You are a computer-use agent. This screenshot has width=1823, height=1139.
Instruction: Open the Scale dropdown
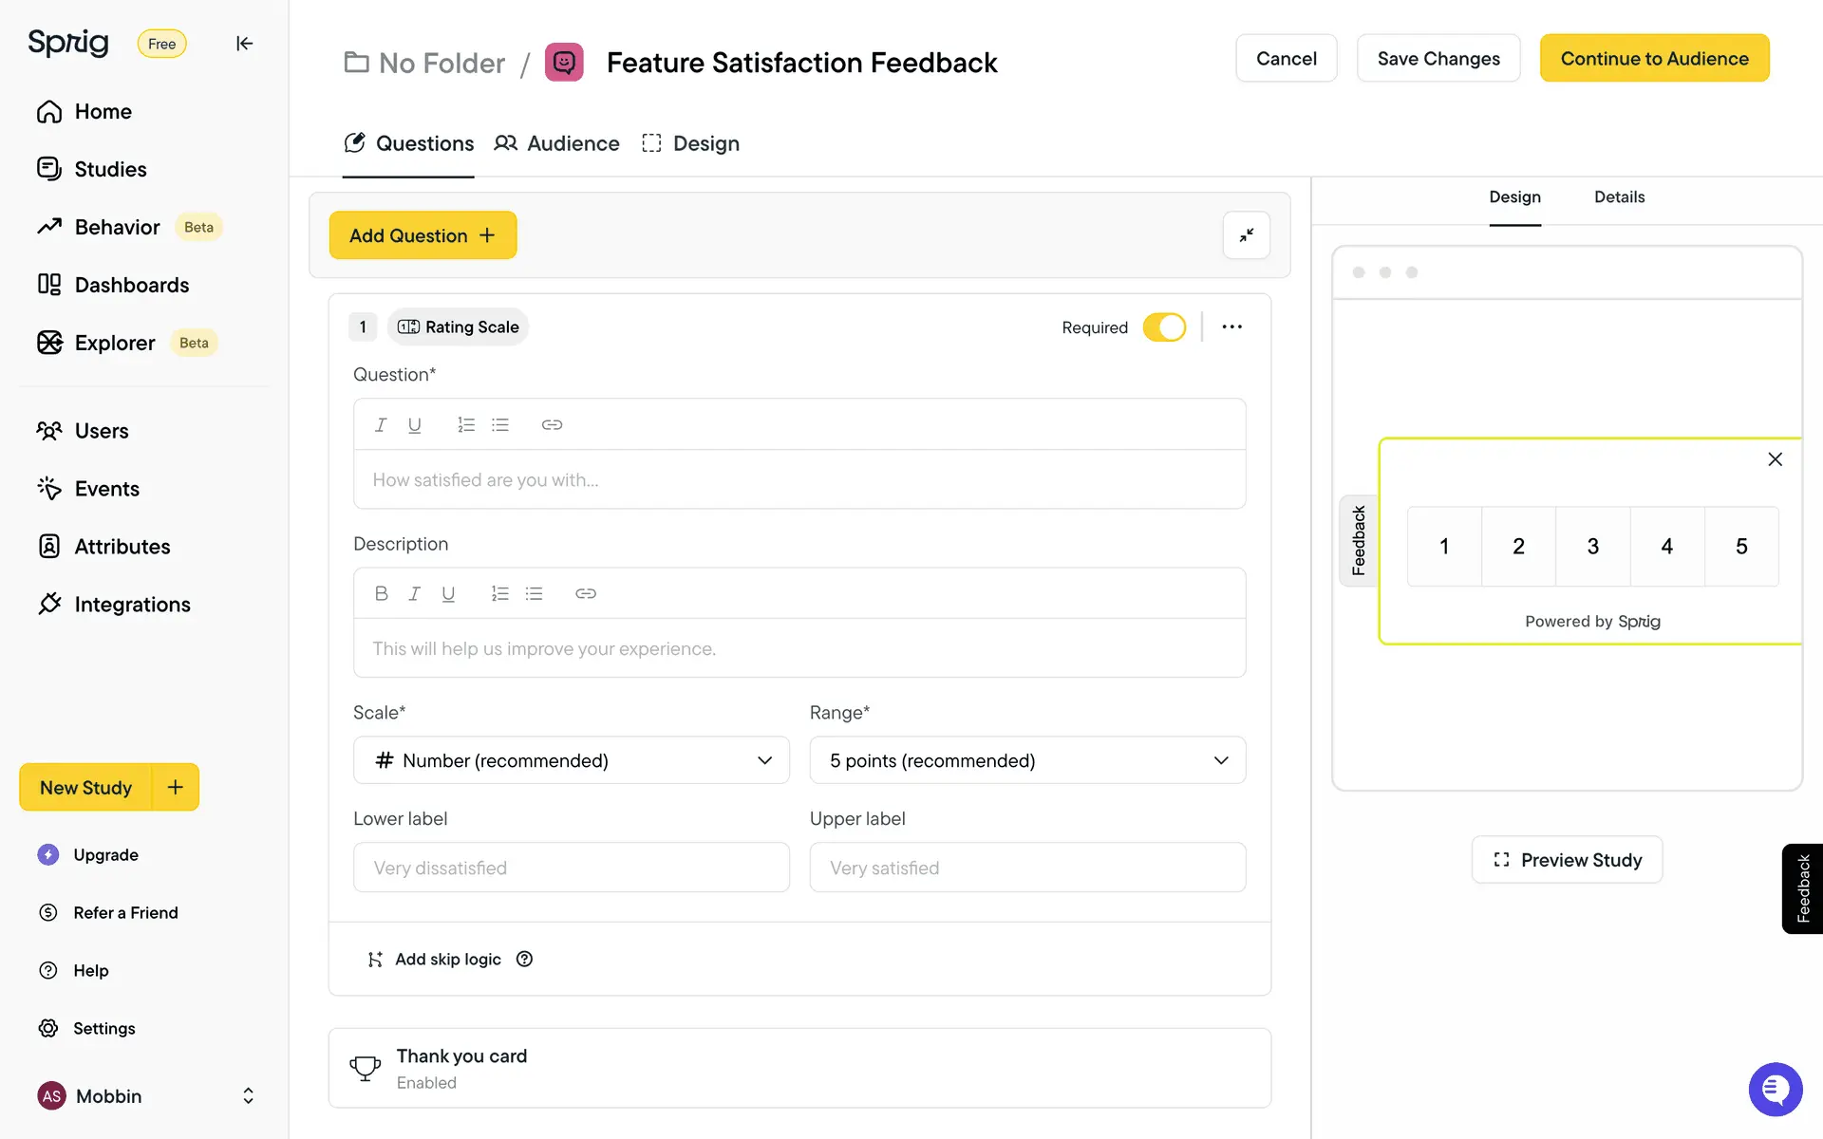(571, 760)
